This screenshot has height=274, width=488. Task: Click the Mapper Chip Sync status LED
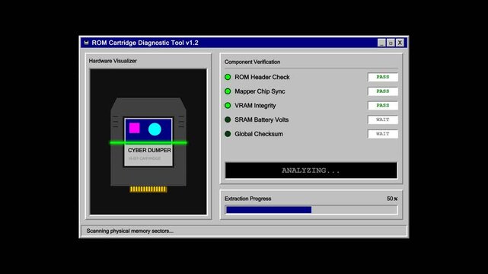(228, 91)
